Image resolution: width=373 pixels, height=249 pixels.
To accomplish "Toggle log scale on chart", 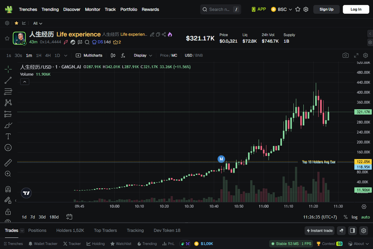I will pos(355,217).
